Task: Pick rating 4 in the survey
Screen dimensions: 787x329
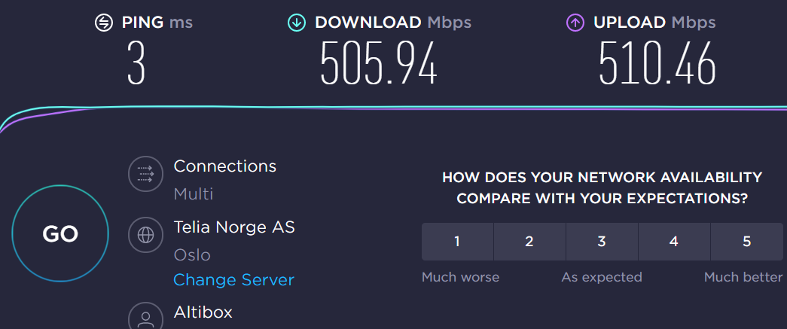Action: click(x=674, y=242)
